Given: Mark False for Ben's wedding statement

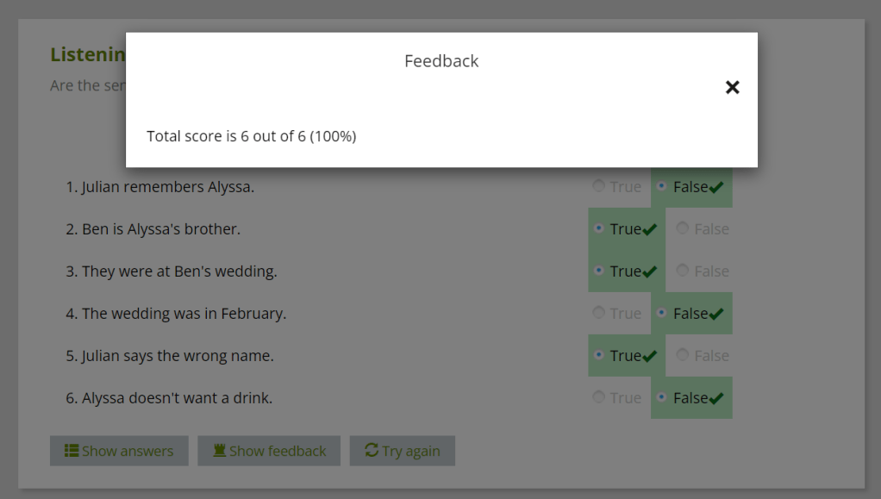Looking at the screenshot, I should 683,271.
